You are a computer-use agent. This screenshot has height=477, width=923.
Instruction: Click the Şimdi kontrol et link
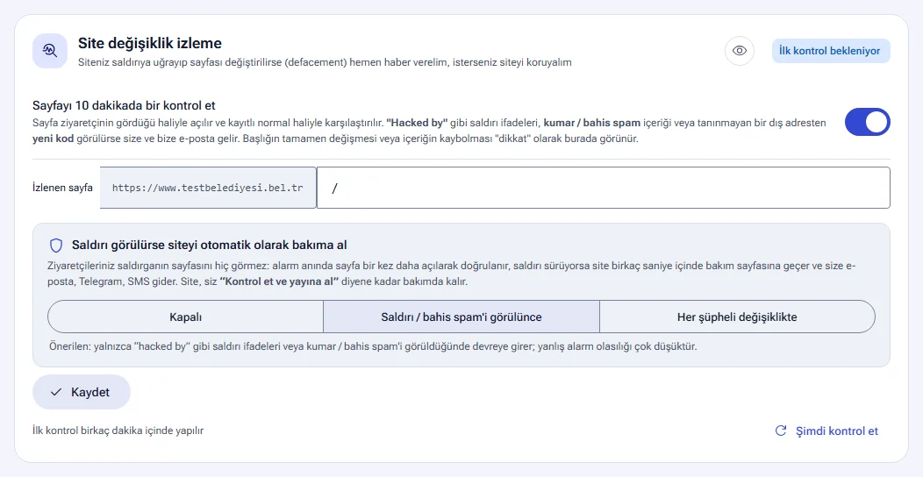pos(826,431)
